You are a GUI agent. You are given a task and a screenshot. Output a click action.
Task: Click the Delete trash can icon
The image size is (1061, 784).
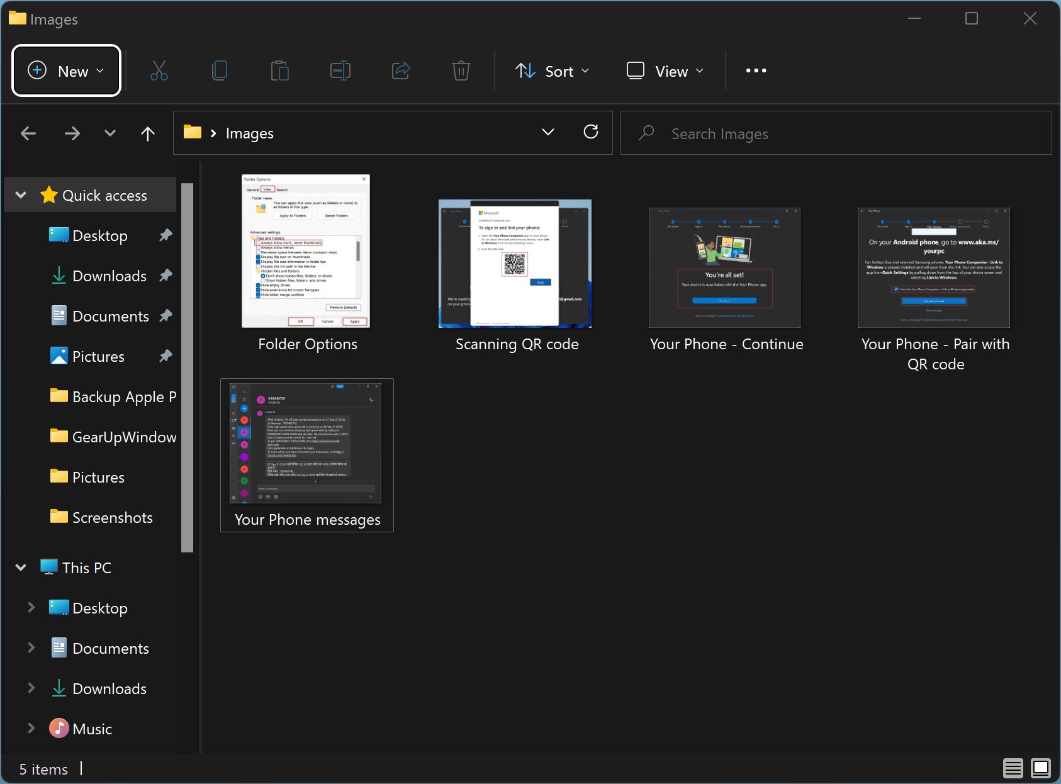point(461,70)
